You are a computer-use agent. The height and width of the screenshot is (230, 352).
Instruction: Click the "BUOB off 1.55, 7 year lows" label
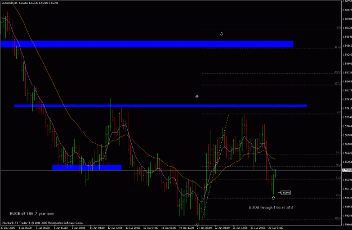pyautogui.click(x=32, y=214)
